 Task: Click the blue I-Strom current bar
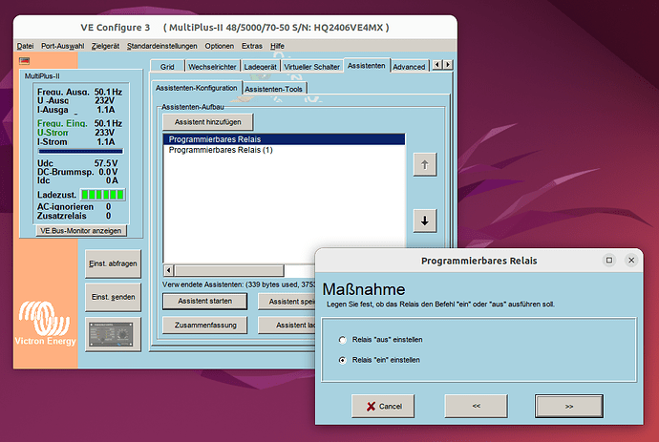[x=80, y=151]
